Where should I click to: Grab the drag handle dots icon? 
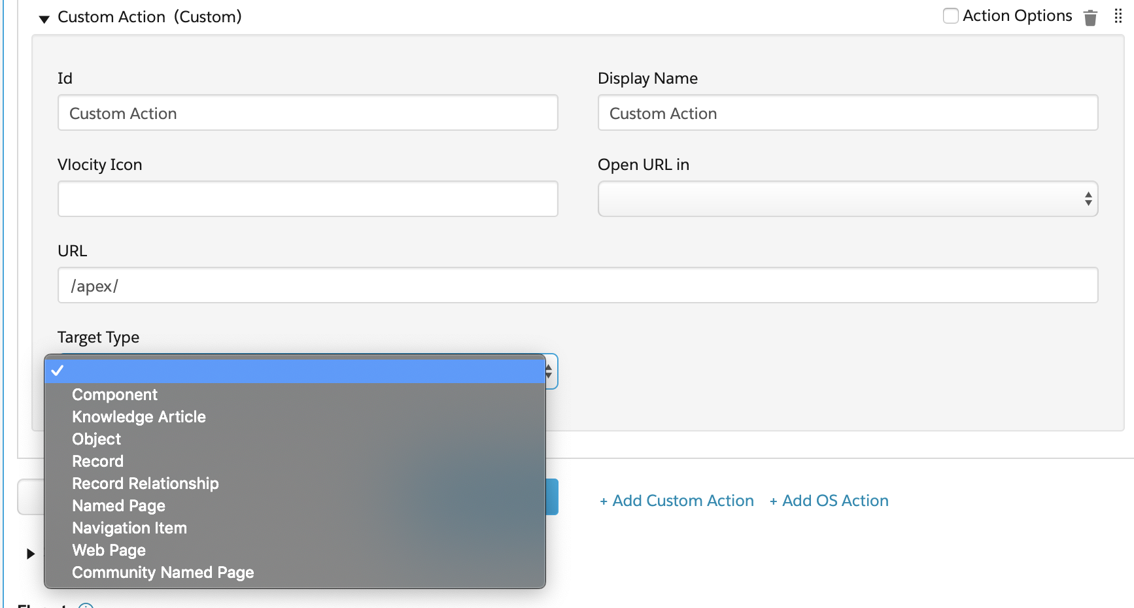[x=1118, y=16]
